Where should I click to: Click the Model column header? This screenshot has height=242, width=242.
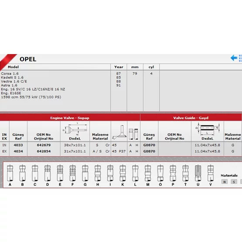pos(13,67)
